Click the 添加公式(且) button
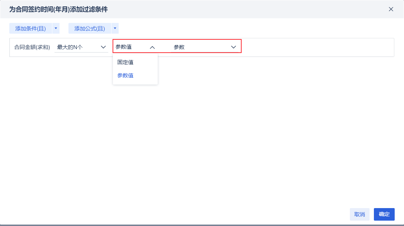This screenshot has width=404, height=226. tap(90, 28)
